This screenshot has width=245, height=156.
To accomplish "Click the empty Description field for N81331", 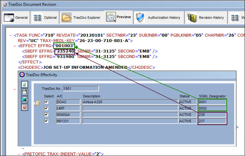I will [130, 121].
